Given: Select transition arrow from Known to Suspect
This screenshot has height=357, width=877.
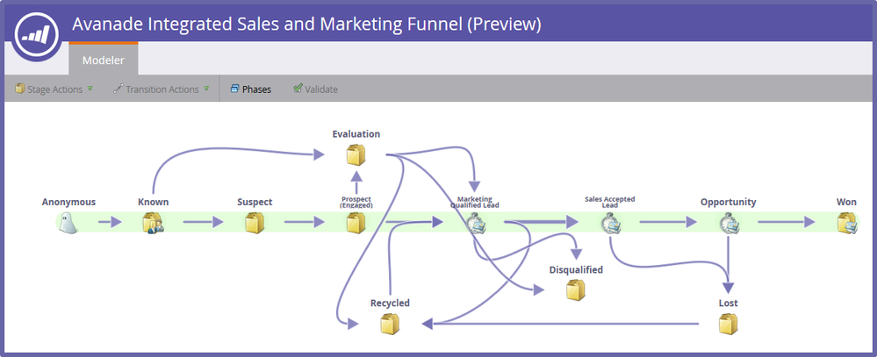Looking at the screenshot, I should [203, 222].
